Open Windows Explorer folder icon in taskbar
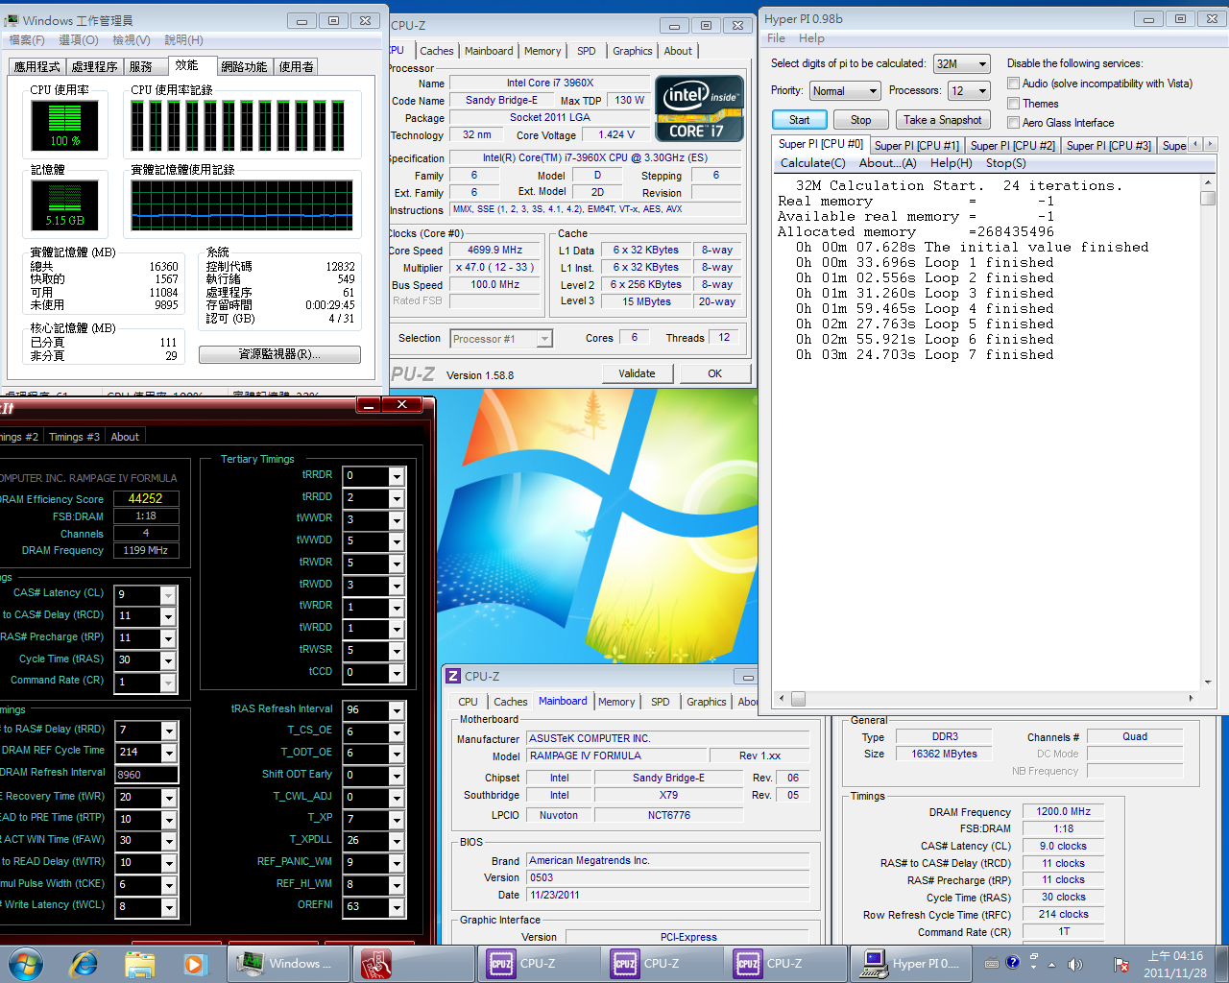The height and width of the screenshot is (983, 1229). (140, 963)
